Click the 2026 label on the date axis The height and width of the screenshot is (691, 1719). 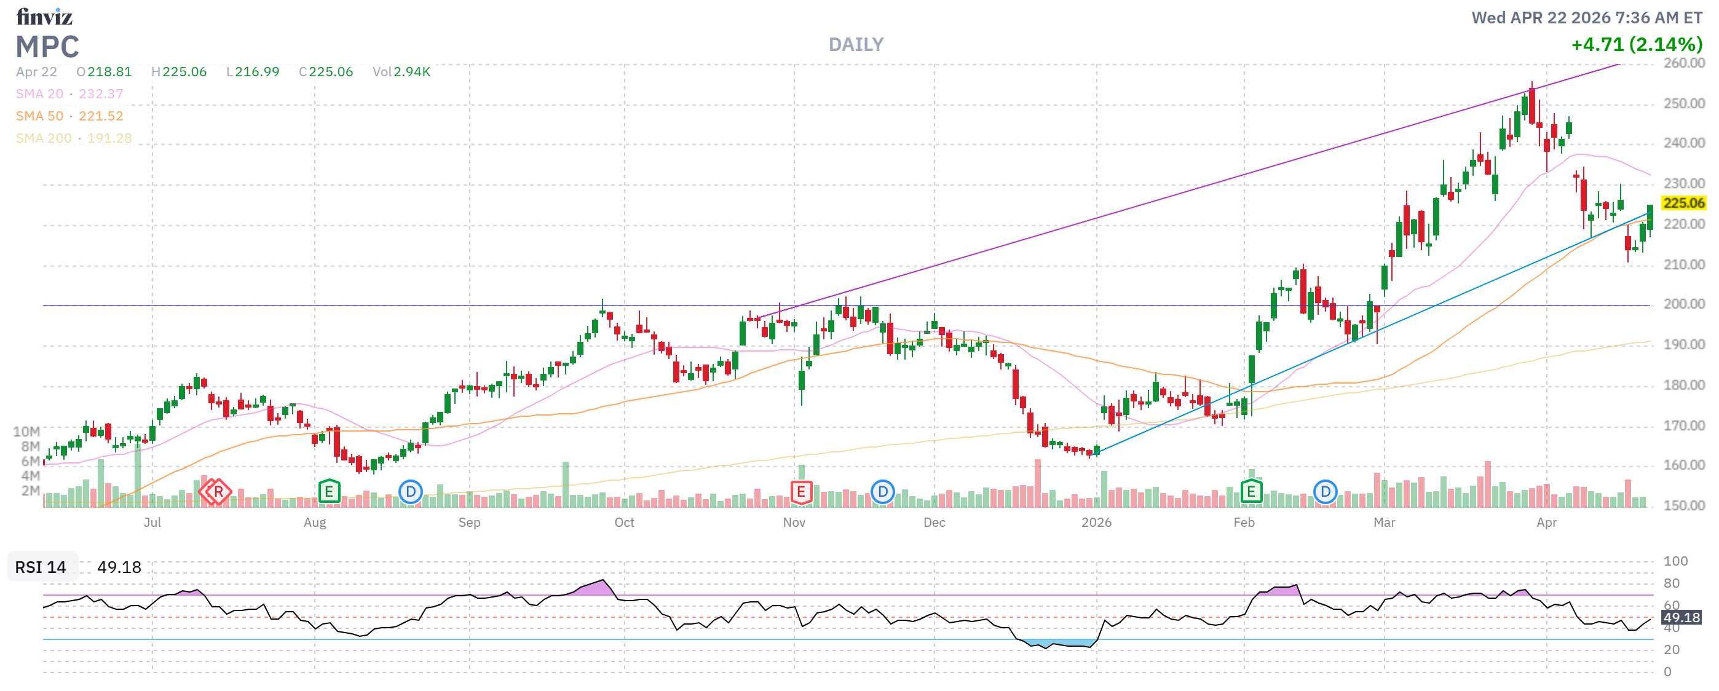coord(1096,523)
